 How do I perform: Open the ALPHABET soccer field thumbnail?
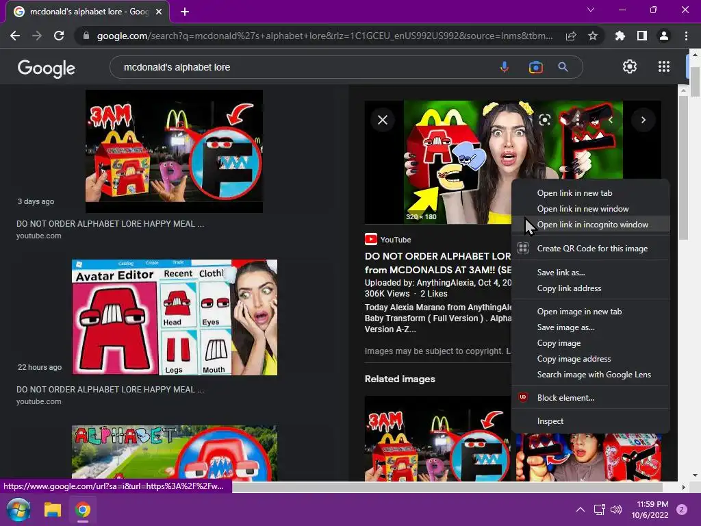click(x=175, y=453)
